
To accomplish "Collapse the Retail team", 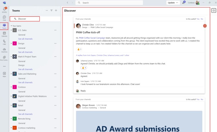I will click(11, 105).
